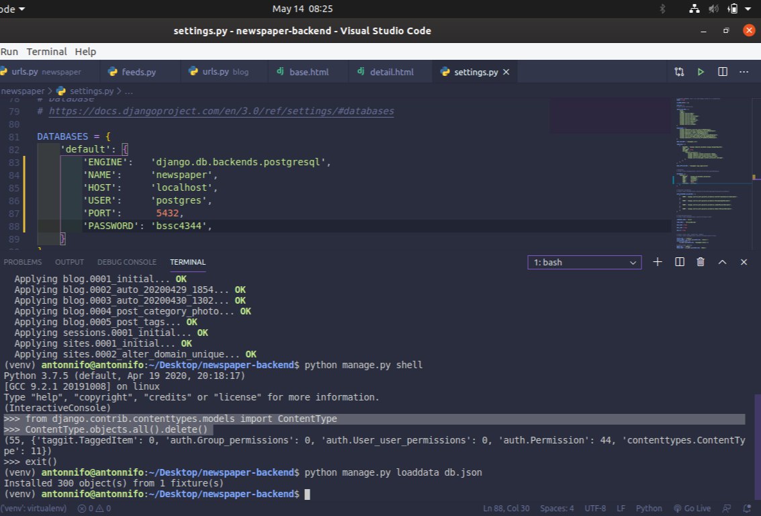The width and height of the screenshot is (761, 516).
Task: Open editor More Actions ellipsis menu
Action: [x=744, y=72]
